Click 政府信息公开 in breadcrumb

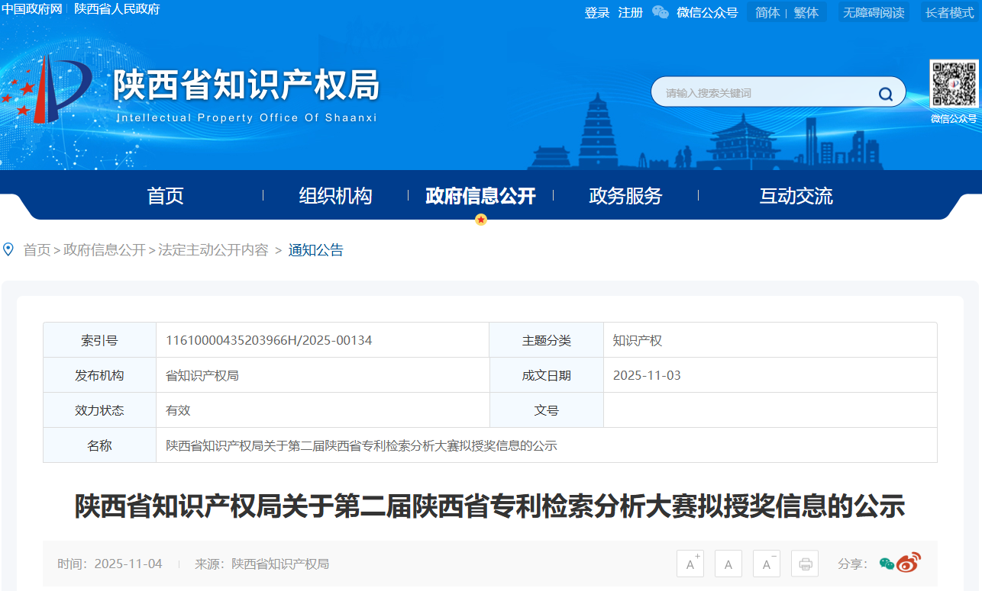[105, 250]
